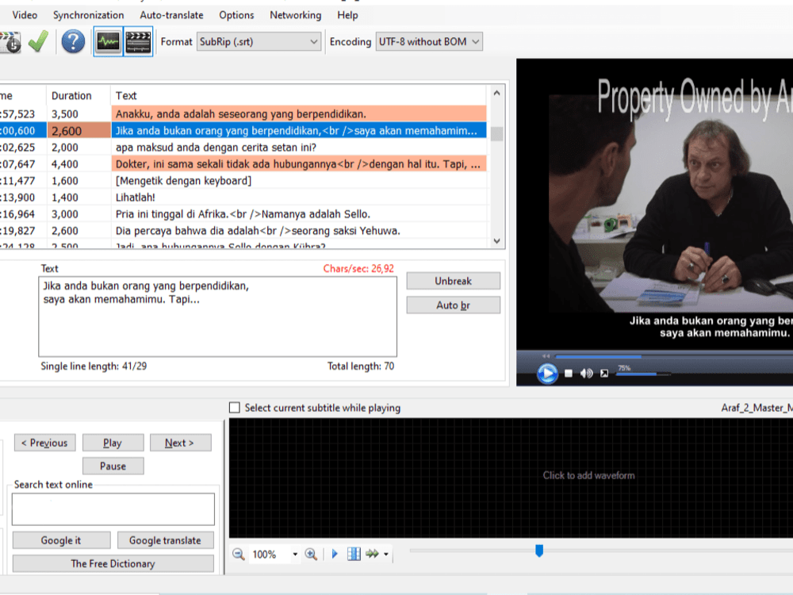Click The Free Dictionary button
Image resolution: width=793 pixels, height=595 pixels.
113,563
